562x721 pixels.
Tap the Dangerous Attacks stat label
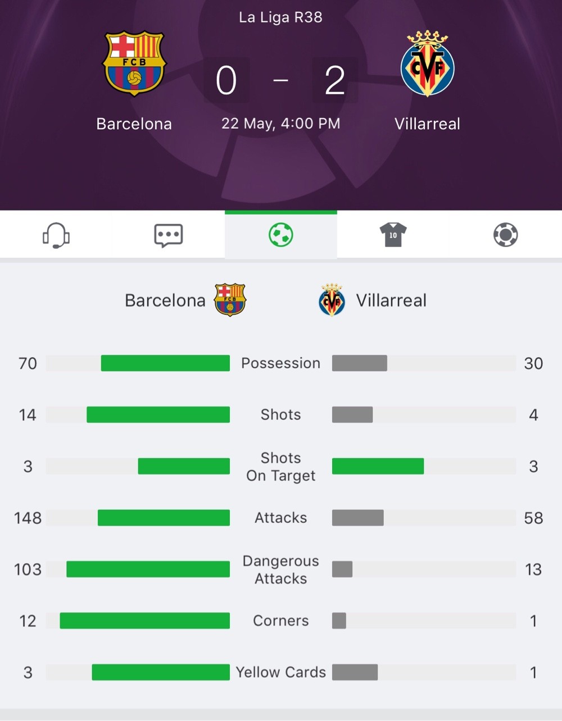tap(280, 569)
